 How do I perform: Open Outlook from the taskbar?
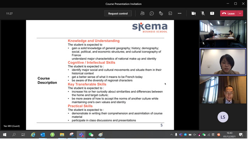coord(43,135)
